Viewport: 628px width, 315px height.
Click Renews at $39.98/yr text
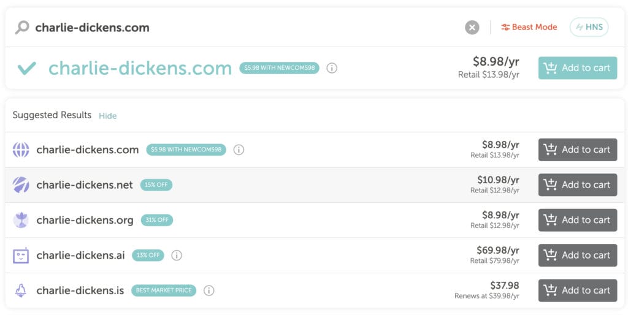tap(487, 296)
